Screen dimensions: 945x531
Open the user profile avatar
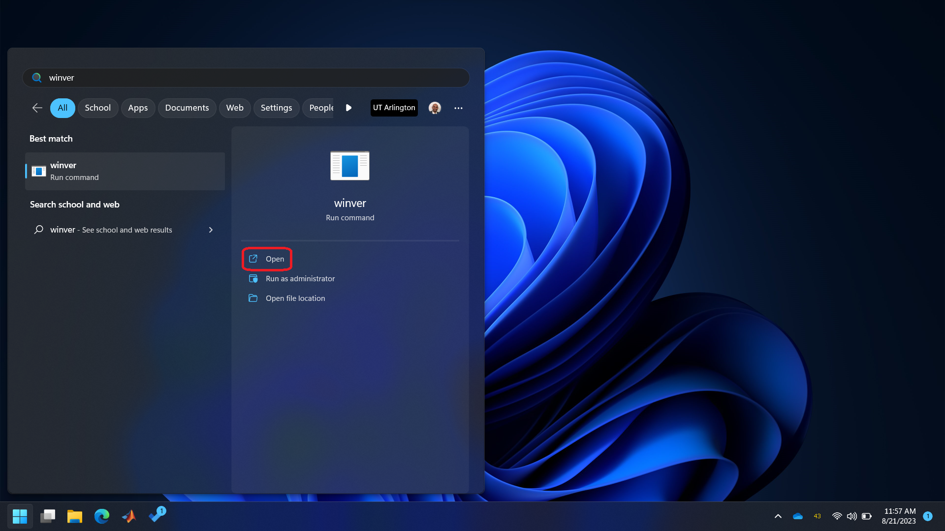(x=435, y=108)
